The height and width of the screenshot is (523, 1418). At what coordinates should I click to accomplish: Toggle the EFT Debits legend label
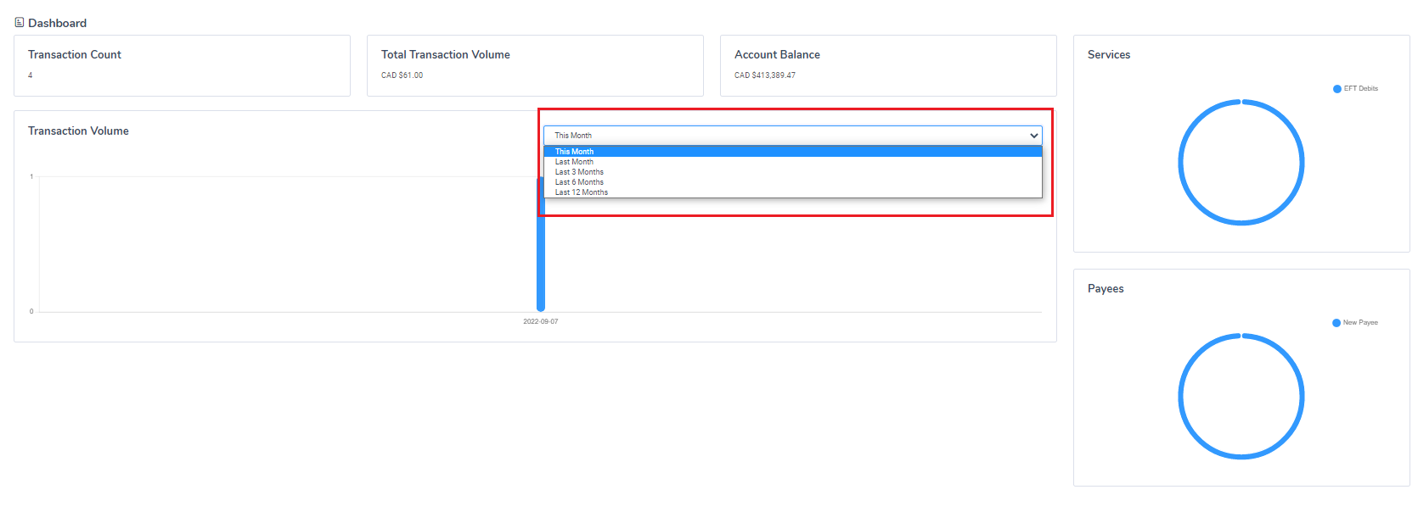pyautogui.click(x=1360, y=89)
